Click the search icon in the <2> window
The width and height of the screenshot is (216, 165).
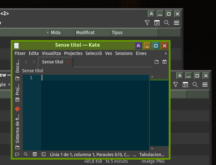[167, 23]
